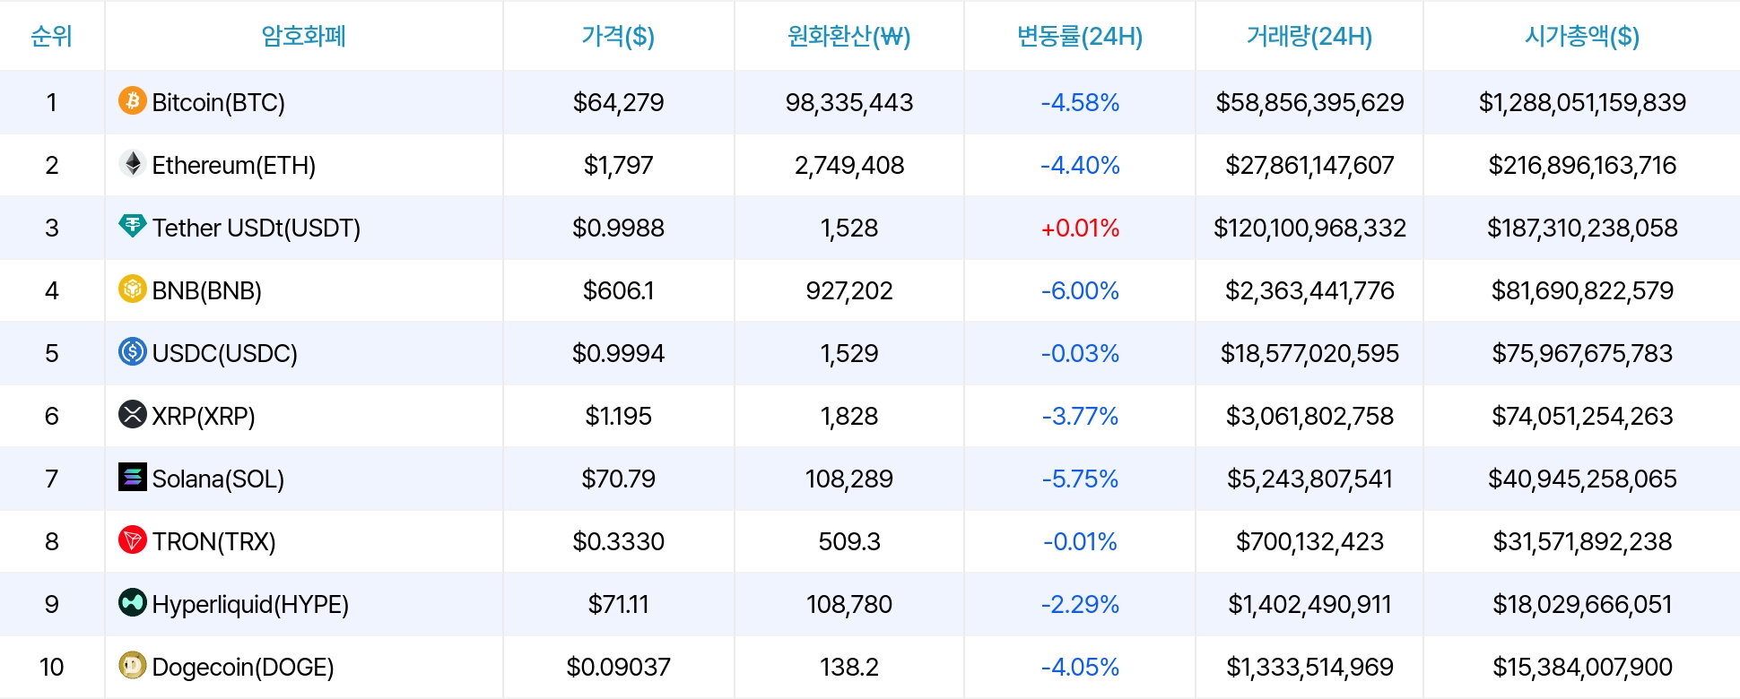Select BNB price $606.1
The width and height of the screenshot is (1740, 699).
pyautogui.click(x=619, y=290)
